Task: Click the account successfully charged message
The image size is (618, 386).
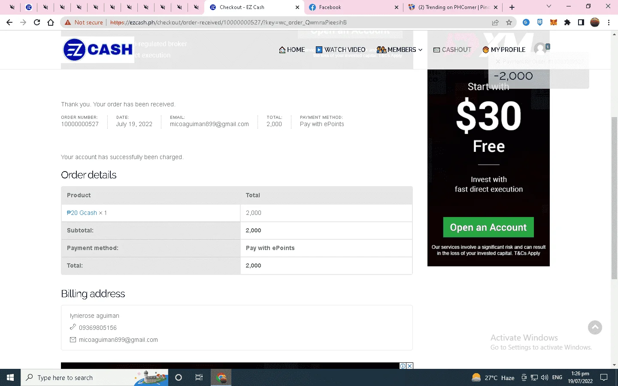Action: 122,157
